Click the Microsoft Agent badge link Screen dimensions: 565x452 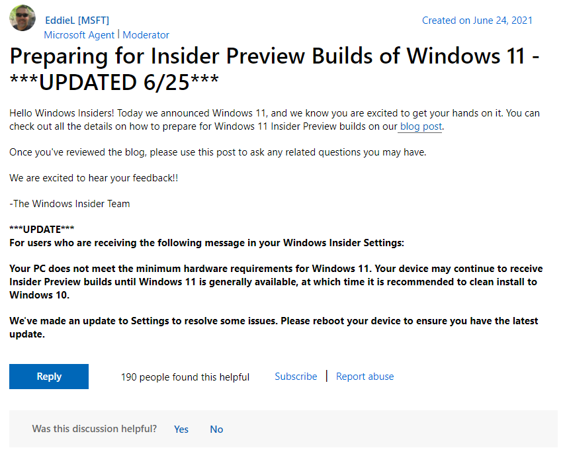[79, 35]
